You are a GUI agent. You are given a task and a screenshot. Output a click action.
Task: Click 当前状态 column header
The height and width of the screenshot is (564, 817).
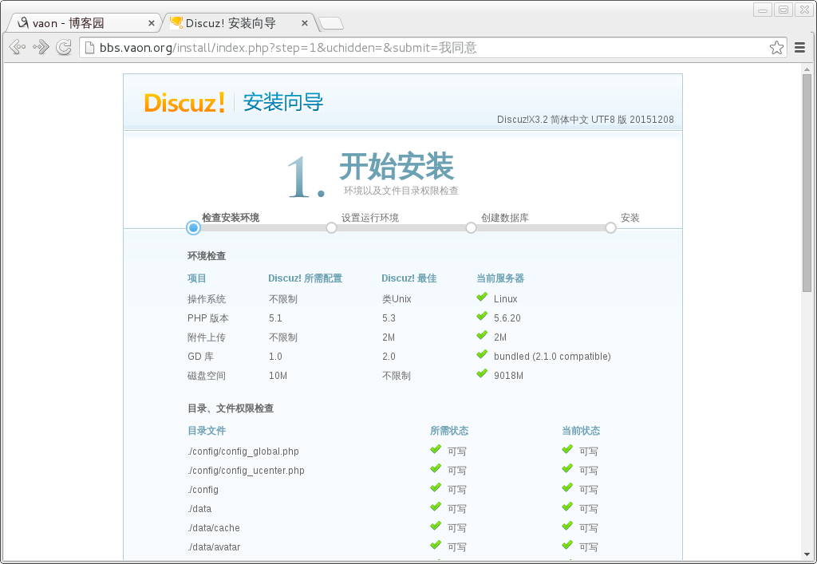click(x=581, y=431)
